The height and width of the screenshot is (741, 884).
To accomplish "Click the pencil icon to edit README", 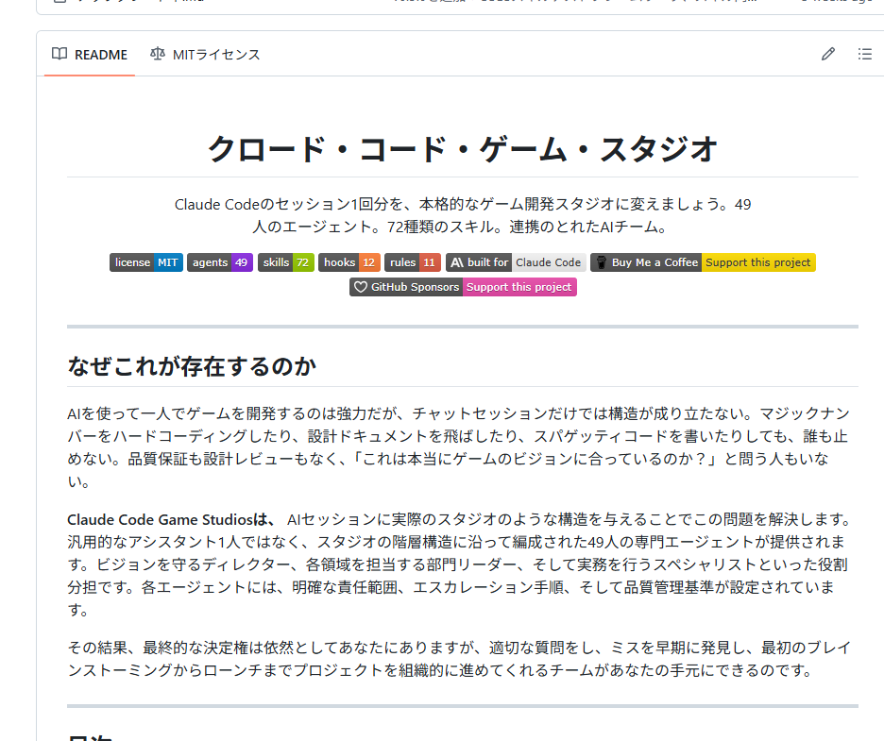I will click(x=828, y=54).
